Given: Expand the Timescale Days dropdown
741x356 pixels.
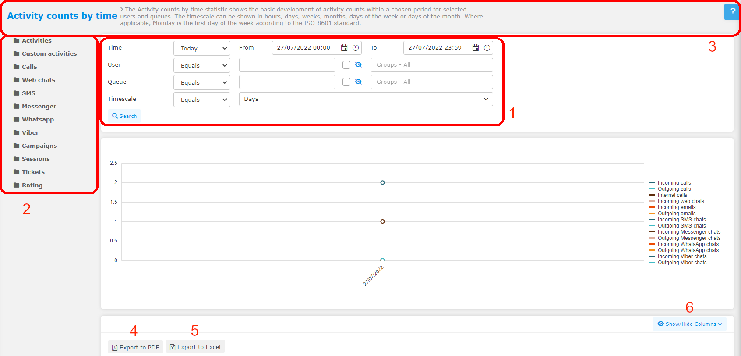Looking at the screenshot, I should pyautogui.click(x=366, y=99).
